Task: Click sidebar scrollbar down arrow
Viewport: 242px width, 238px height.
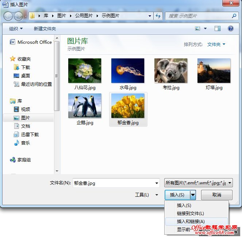Action: point(57,171)
